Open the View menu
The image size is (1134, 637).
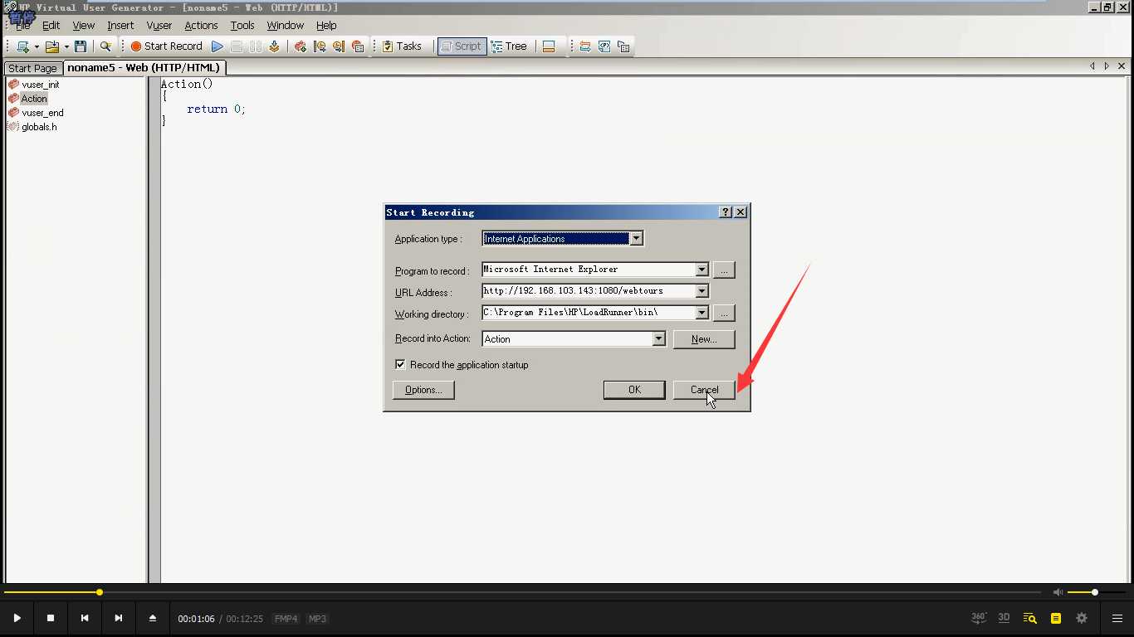tap(83, 26)
